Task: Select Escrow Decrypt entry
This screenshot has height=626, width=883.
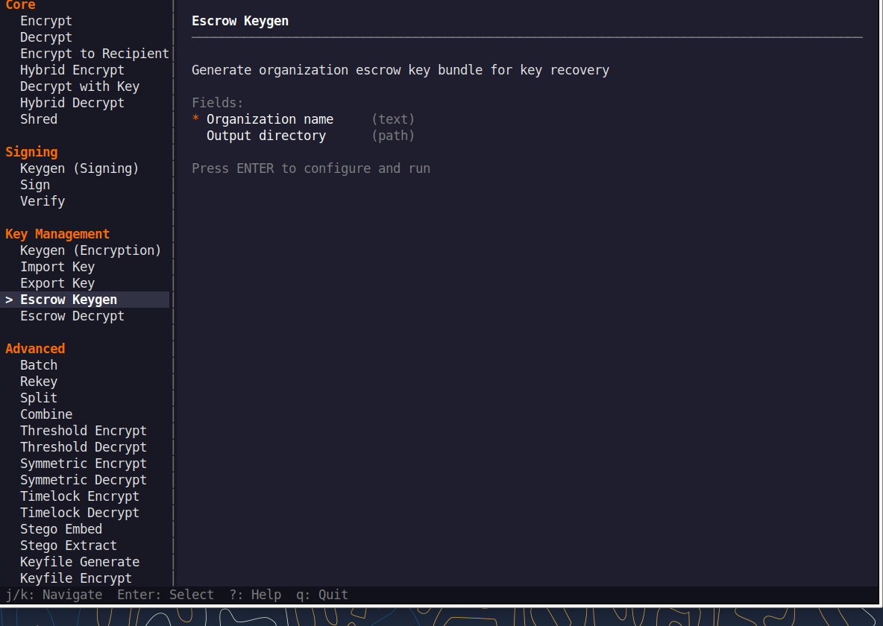Action: pos(72,316)
